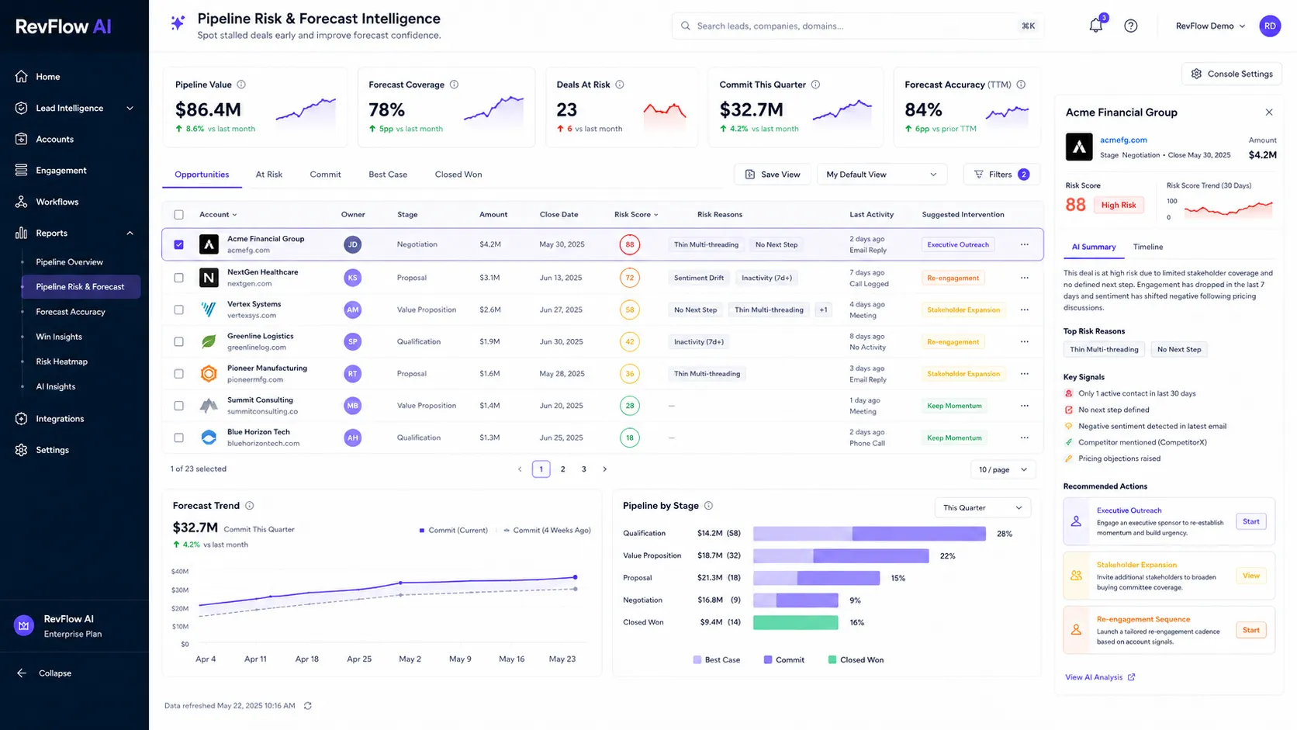1297x730 pixels.
Task: Open My Default View dropdown
Action: 882,175
